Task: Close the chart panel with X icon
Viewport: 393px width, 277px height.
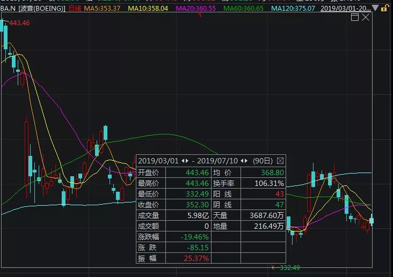Action: (366, 17)
